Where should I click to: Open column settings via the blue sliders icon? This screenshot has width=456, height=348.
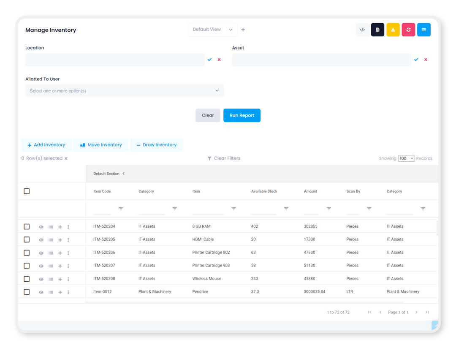[424, 30]
